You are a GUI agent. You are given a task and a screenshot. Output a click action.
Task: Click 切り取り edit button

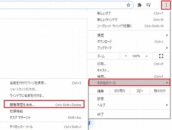pyautogui.click(x=120, y=91)
